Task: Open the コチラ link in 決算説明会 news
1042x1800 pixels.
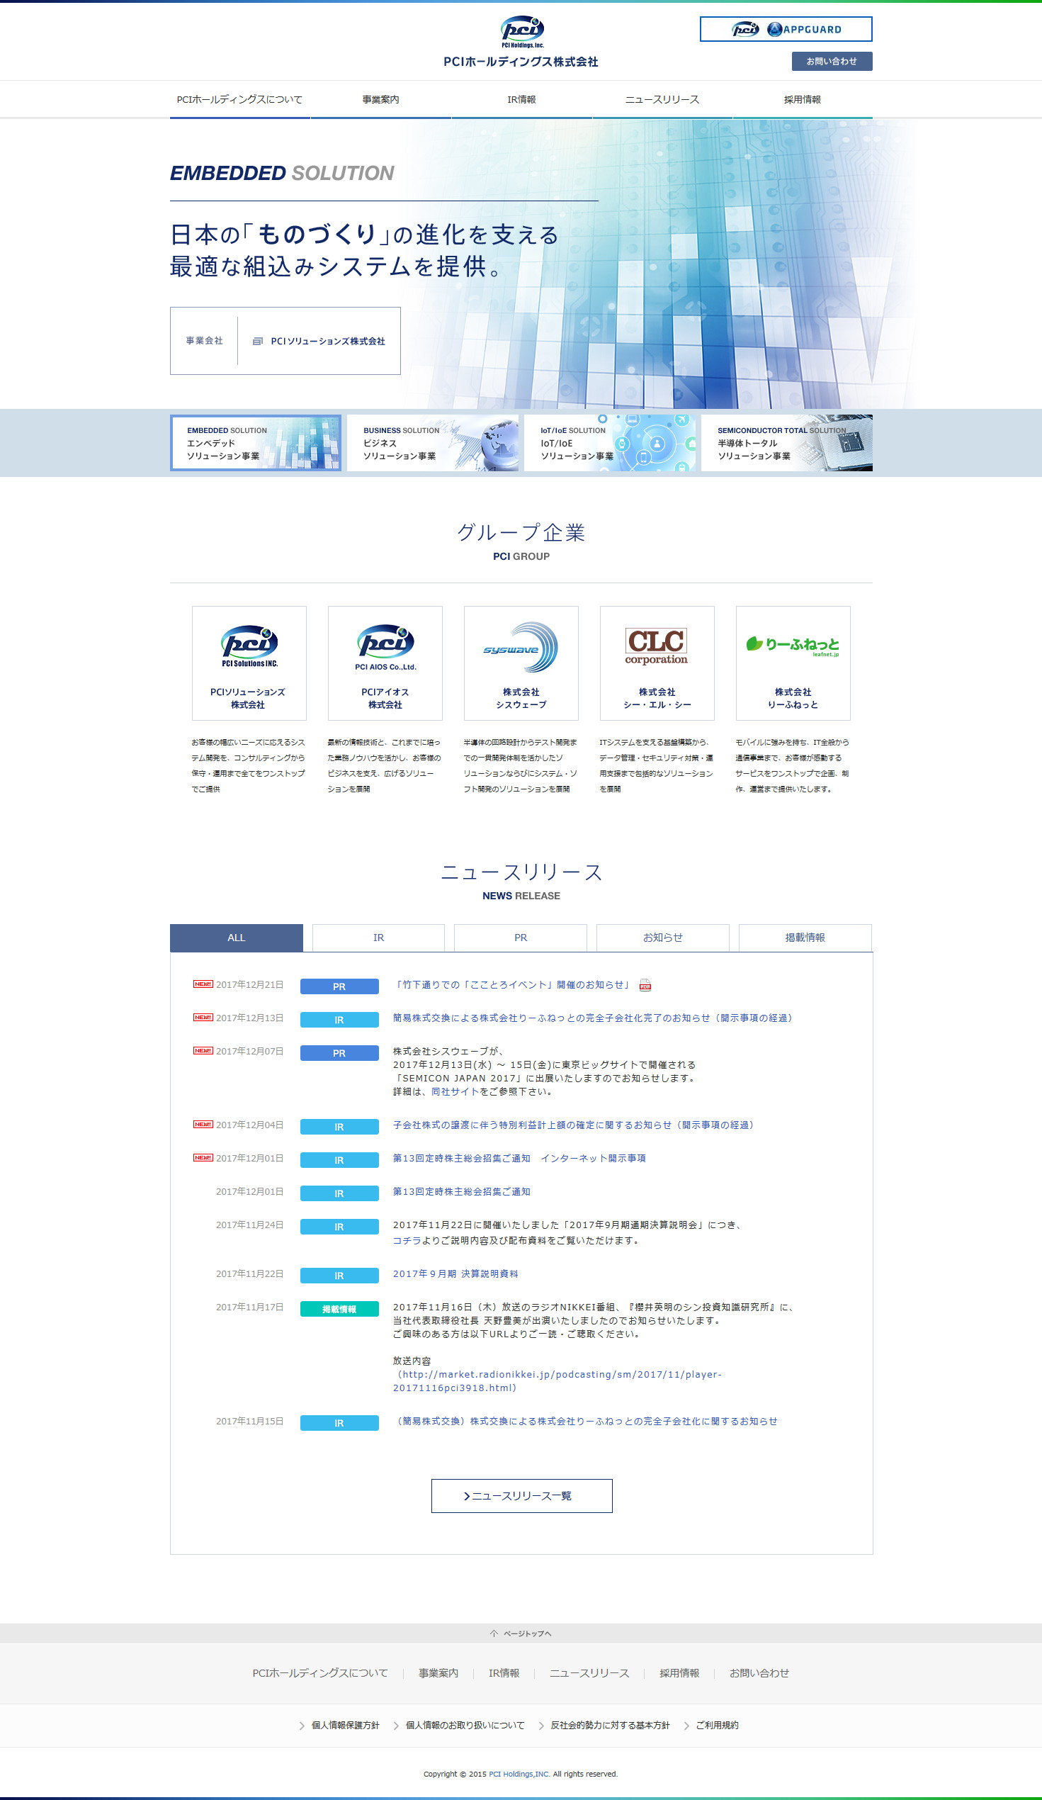Action: [407, 1241]
